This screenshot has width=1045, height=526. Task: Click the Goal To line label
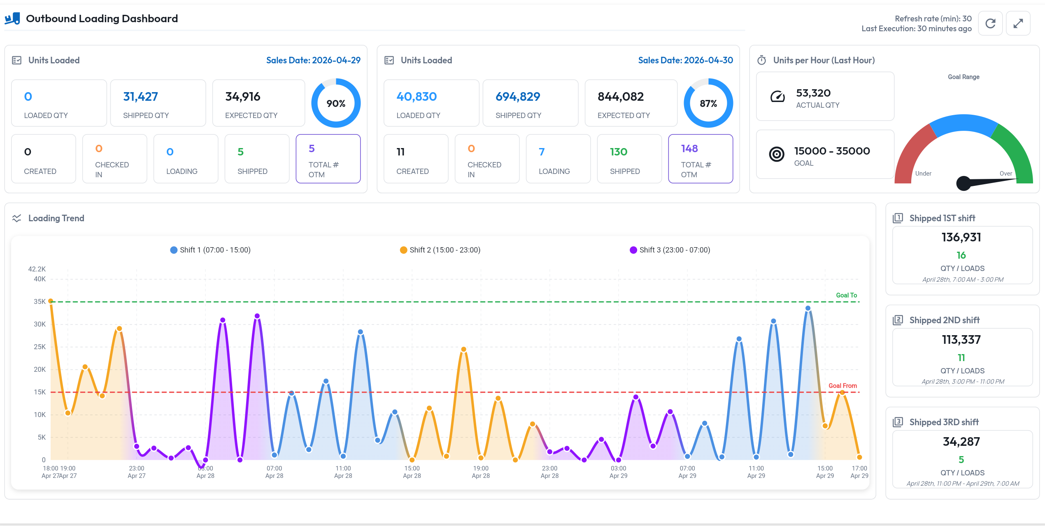point(847,295)
